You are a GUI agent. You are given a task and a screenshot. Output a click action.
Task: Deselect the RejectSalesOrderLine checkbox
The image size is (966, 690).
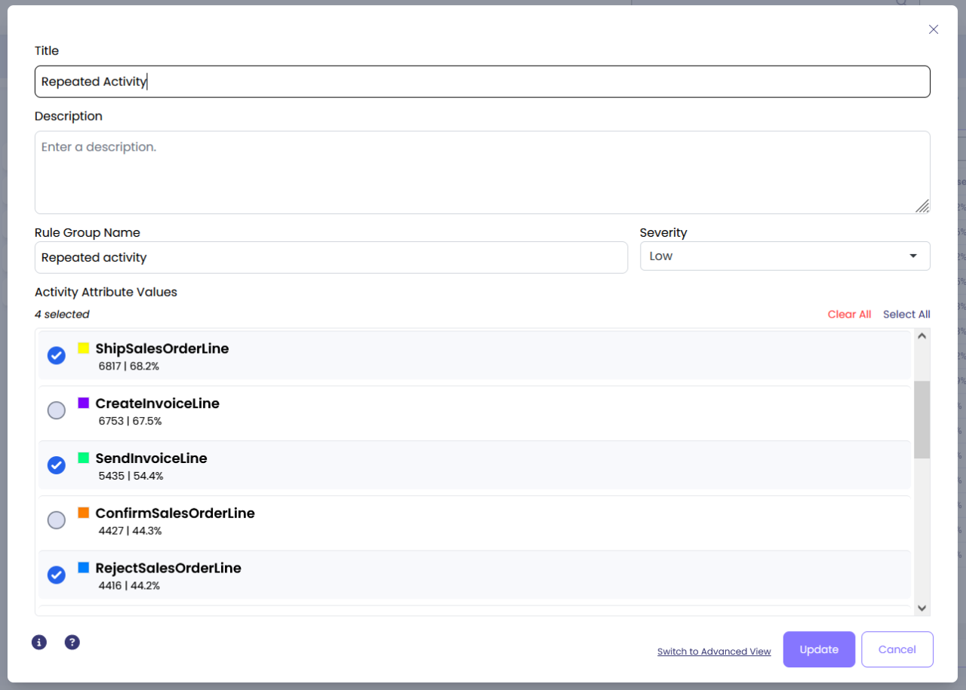point(57,575)
